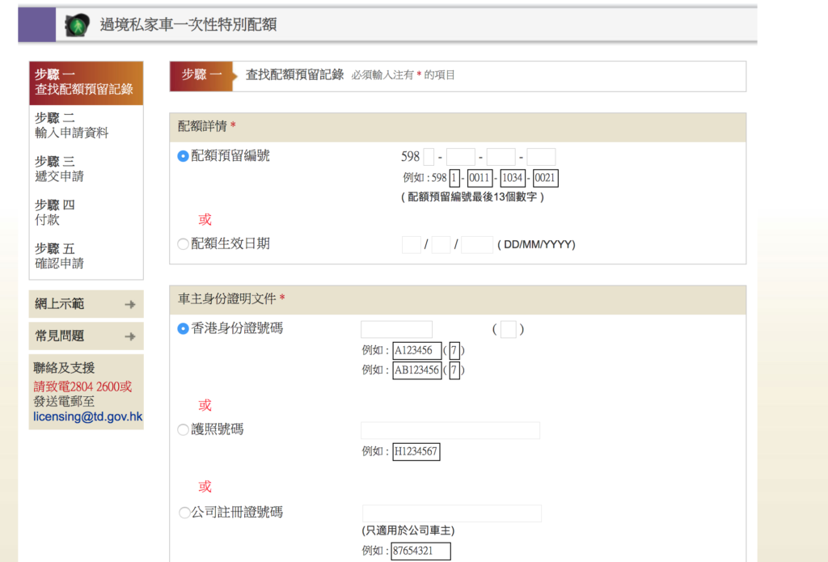This screenshot has height=562, width=828.
Task: Click the company registration number field
Action: pos(451,513)
